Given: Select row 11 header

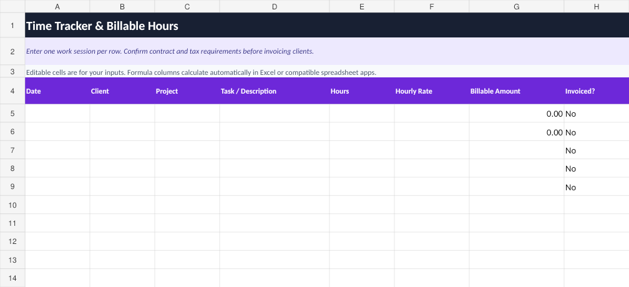Looking at the screenshot, I should coord(12,223).
